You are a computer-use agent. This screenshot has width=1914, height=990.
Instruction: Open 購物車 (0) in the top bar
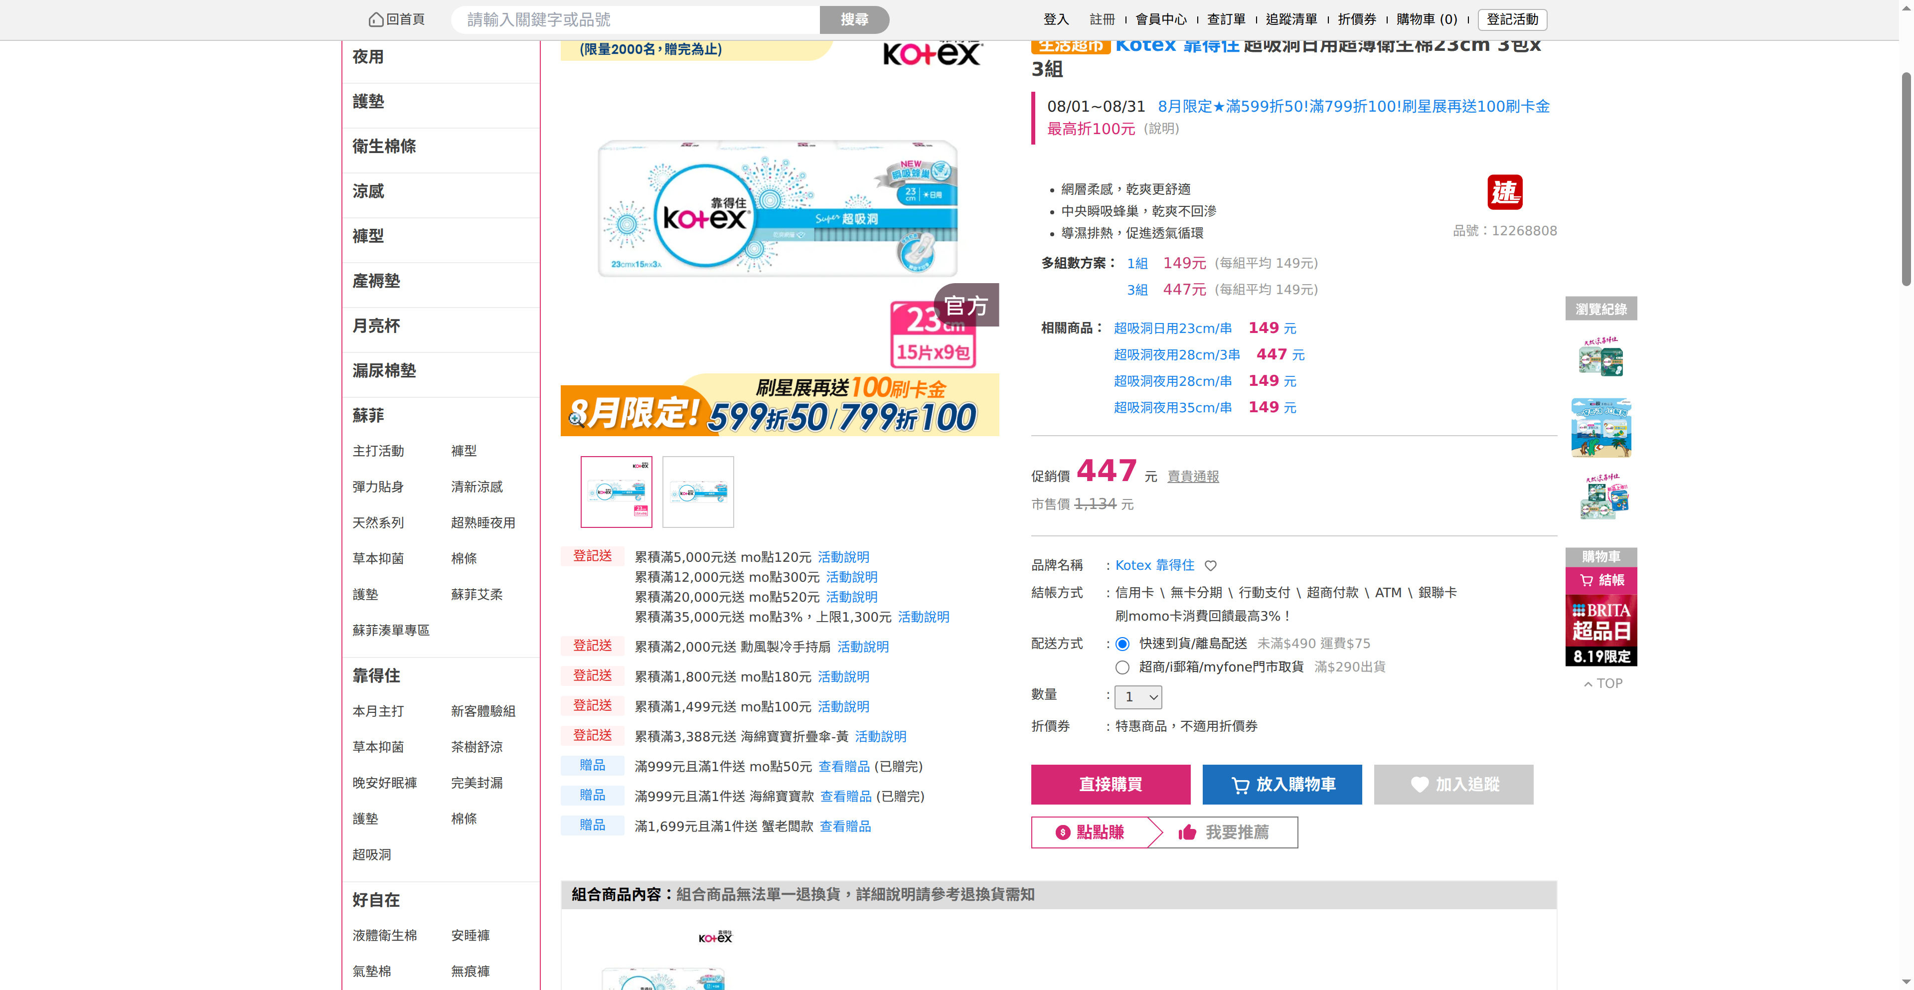click(x=1428, y=19)
